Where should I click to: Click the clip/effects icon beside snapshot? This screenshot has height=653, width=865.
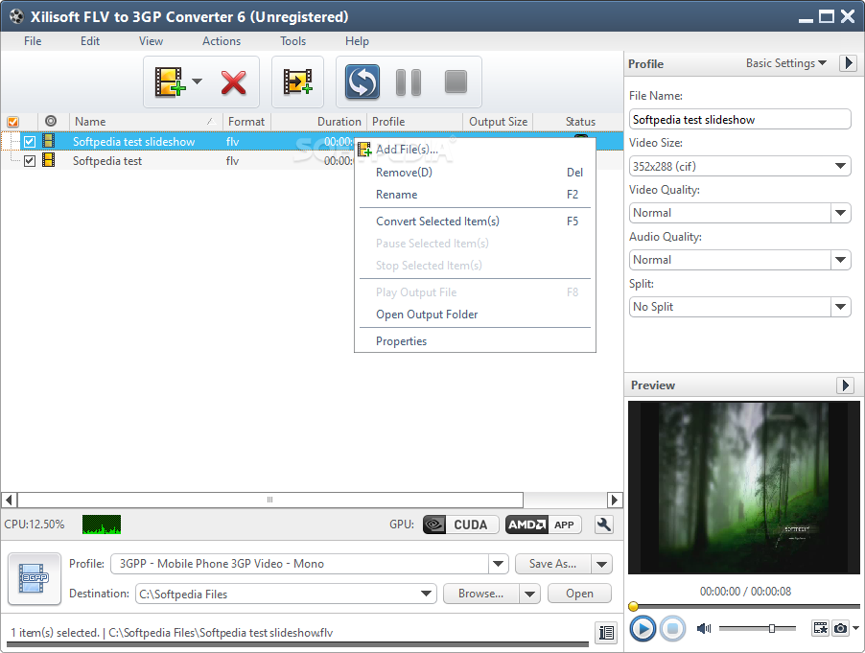(x=820, y=628)
